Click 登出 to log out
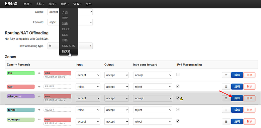261x128 pixels. click(89, 4)
